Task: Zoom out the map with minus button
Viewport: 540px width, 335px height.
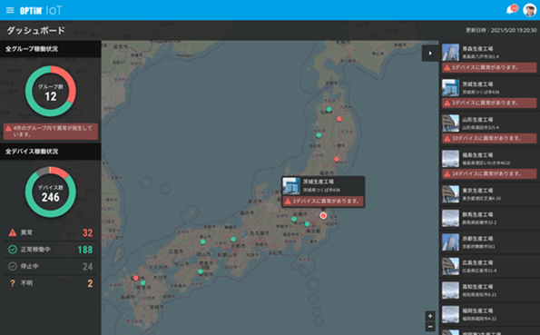Action: [x=430, y=327]
